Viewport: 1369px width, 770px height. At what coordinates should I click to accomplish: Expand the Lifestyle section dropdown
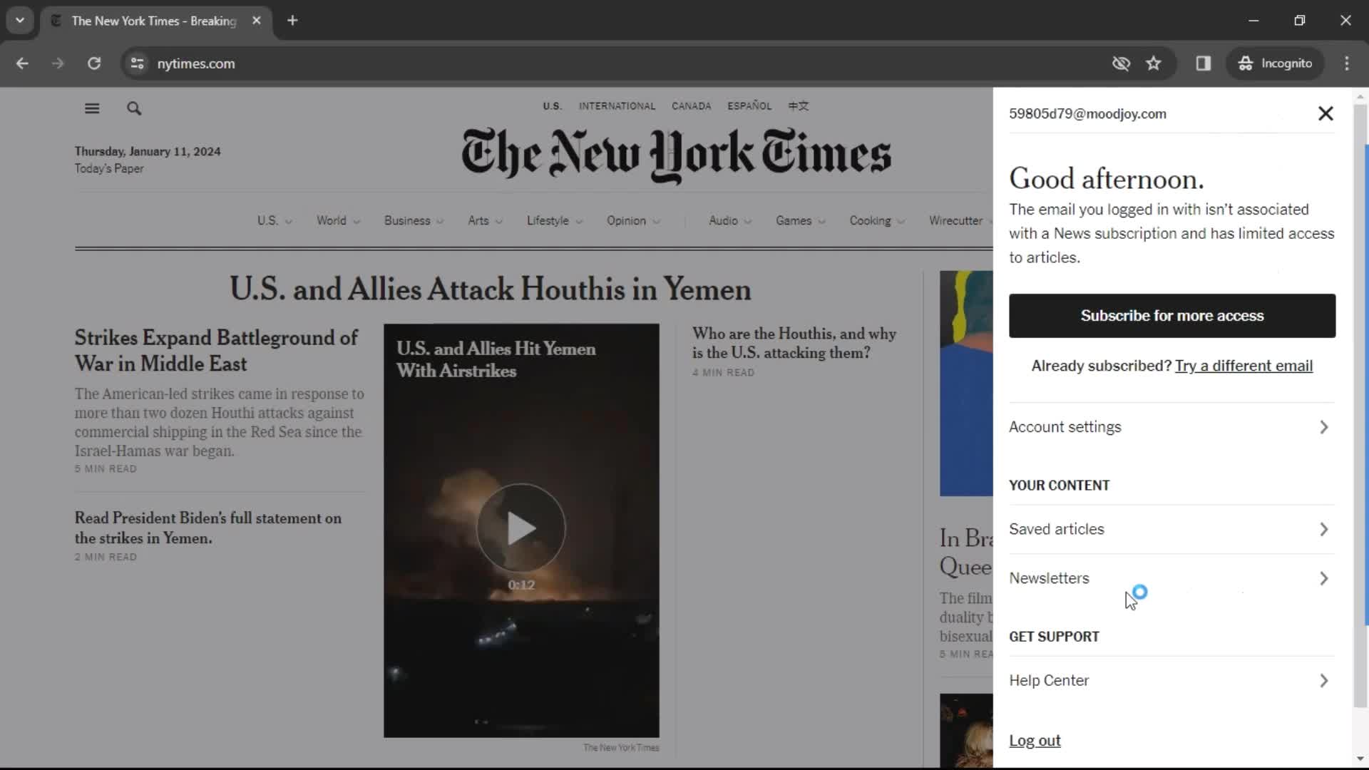coord(555,221)
